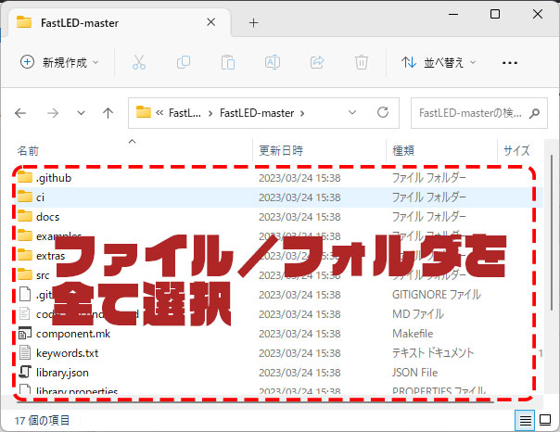Viewport: 560px width, 432px height.
Task: Click the Share icon in toolbar
Action: click(x=317, y=62)
